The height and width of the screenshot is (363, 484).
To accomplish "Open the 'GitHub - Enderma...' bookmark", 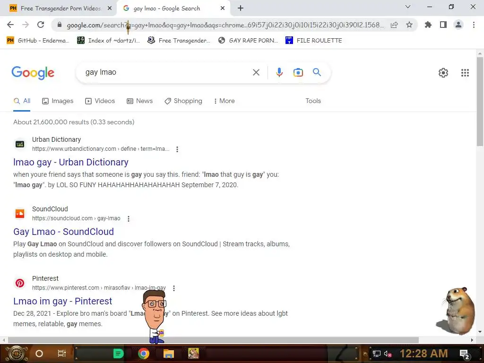I will pyautogui.click(x=38, y=41).
